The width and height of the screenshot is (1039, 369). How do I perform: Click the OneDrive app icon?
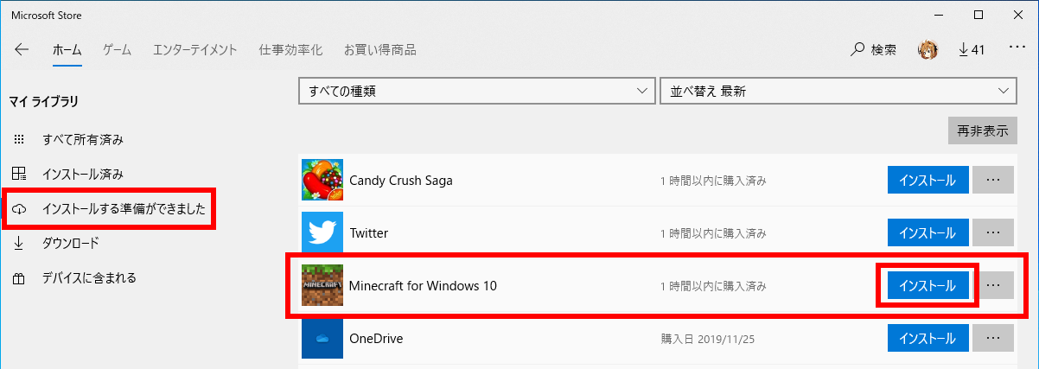(x=322, y=338)
